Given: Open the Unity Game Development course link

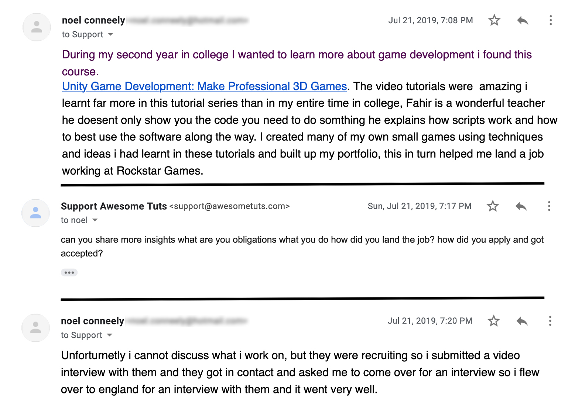Looking at the screenshot, I should 203,86.
